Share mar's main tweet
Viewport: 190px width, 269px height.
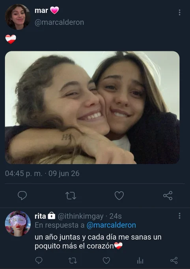[x=168, y=195]
